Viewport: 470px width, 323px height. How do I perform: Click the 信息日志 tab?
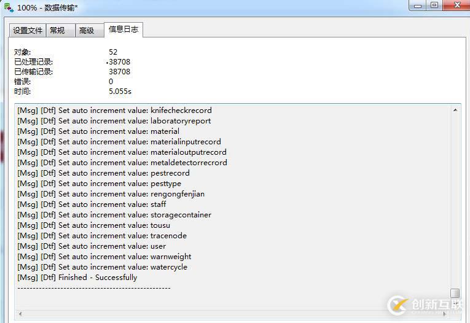pyautogui.click(x=123, y=29)
